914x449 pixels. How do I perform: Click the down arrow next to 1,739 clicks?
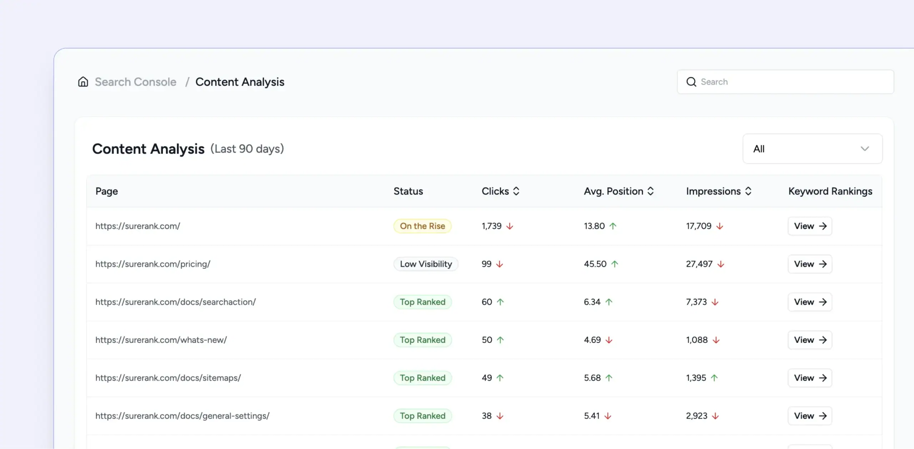(510, 226)
